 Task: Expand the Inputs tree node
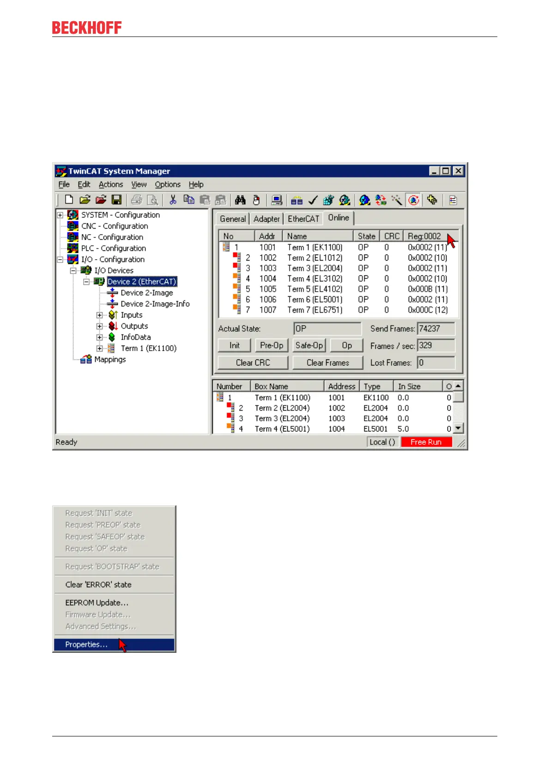[x=99, y=315]
